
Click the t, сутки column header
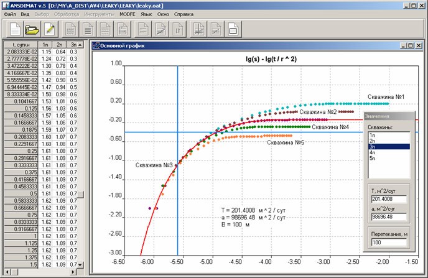tap(21, 45)
